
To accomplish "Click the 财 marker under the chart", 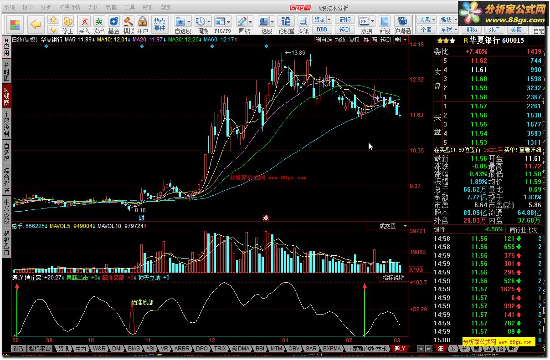I will tap(142, 218).
